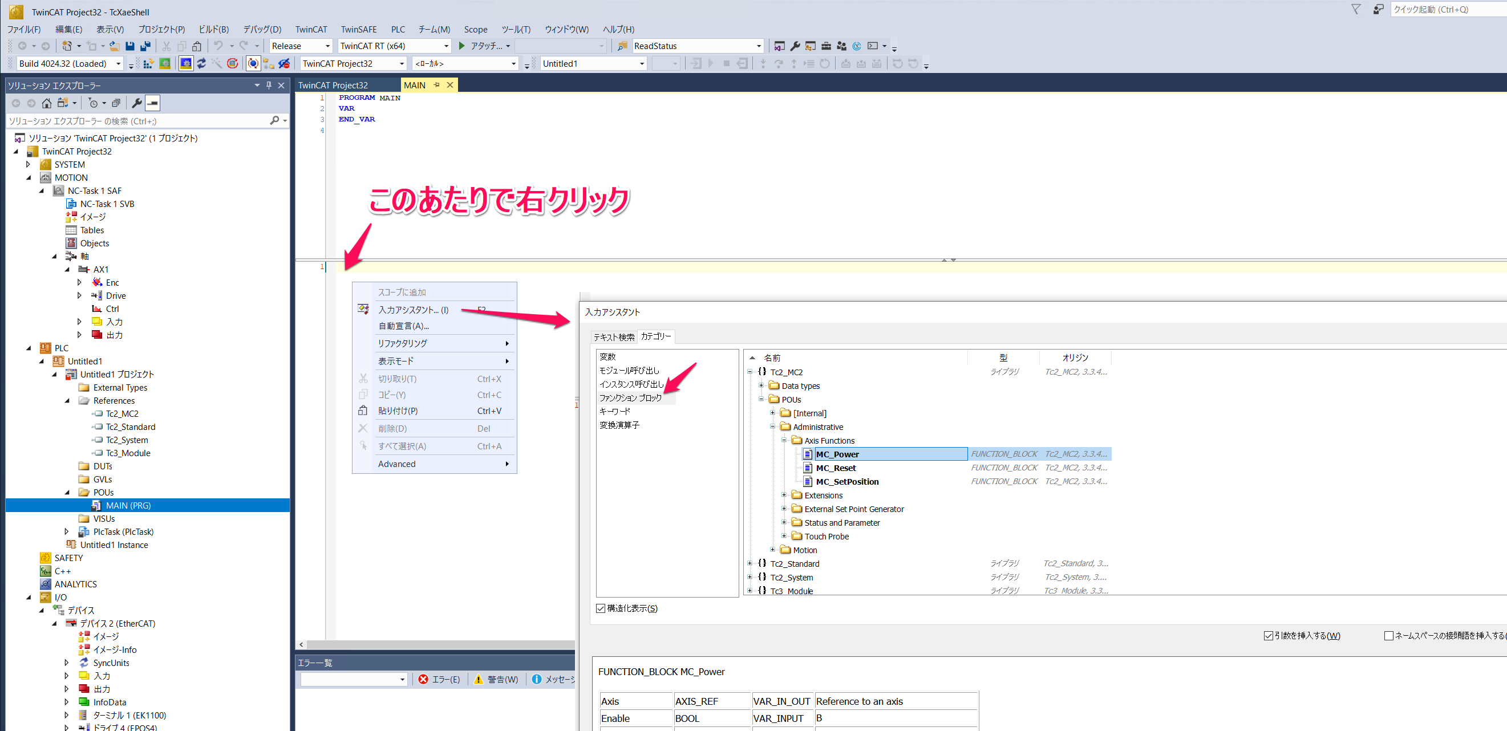
Task: Click the Save All toolbar icon
Action: click(x=145, y=46)
